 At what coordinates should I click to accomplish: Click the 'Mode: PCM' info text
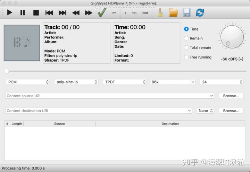pos(55,51)
